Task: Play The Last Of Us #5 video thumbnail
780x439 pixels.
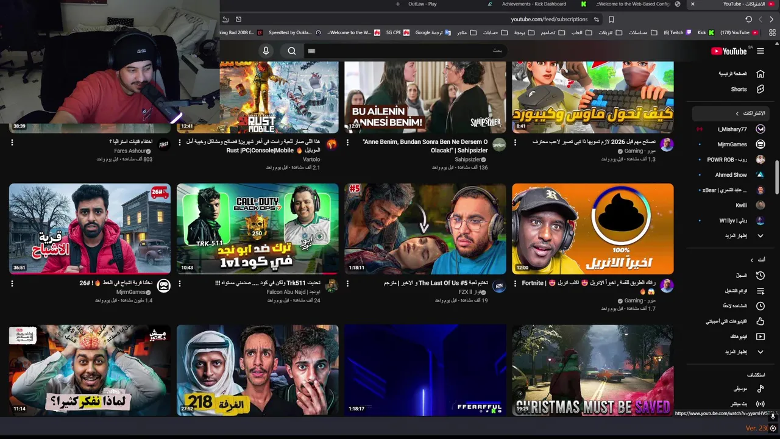Action: tap(425, 229)
